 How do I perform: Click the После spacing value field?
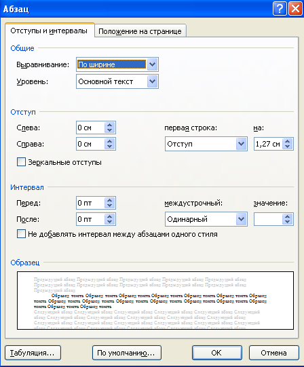(x=90, y=219)
